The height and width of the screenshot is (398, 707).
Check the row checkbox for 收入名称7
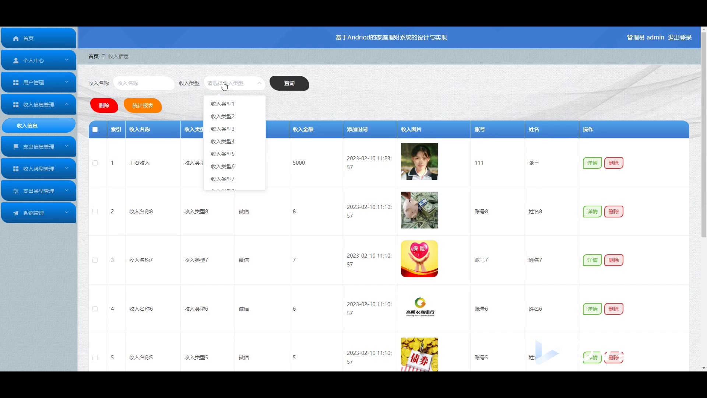point(95,260)
